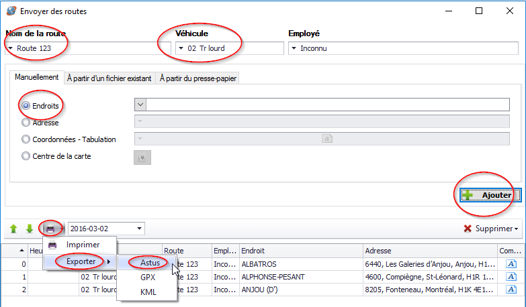Switch to À partir d'un fichier existant tab
This screenshot has height=307, width=526.
(x=109, y=78)
